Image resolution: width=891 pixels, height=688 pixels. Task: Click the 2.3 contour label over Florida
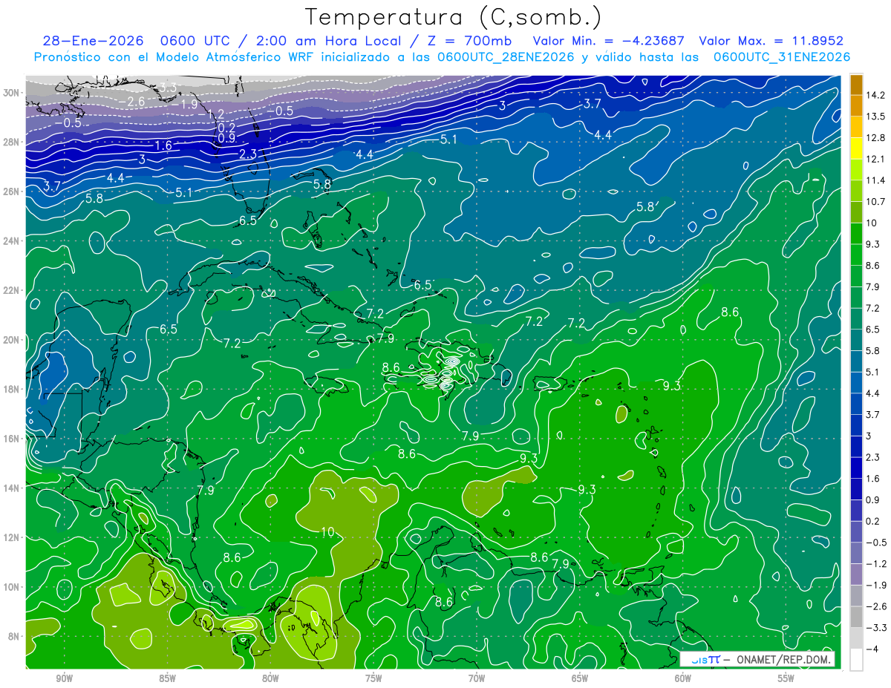pos(248,154)
